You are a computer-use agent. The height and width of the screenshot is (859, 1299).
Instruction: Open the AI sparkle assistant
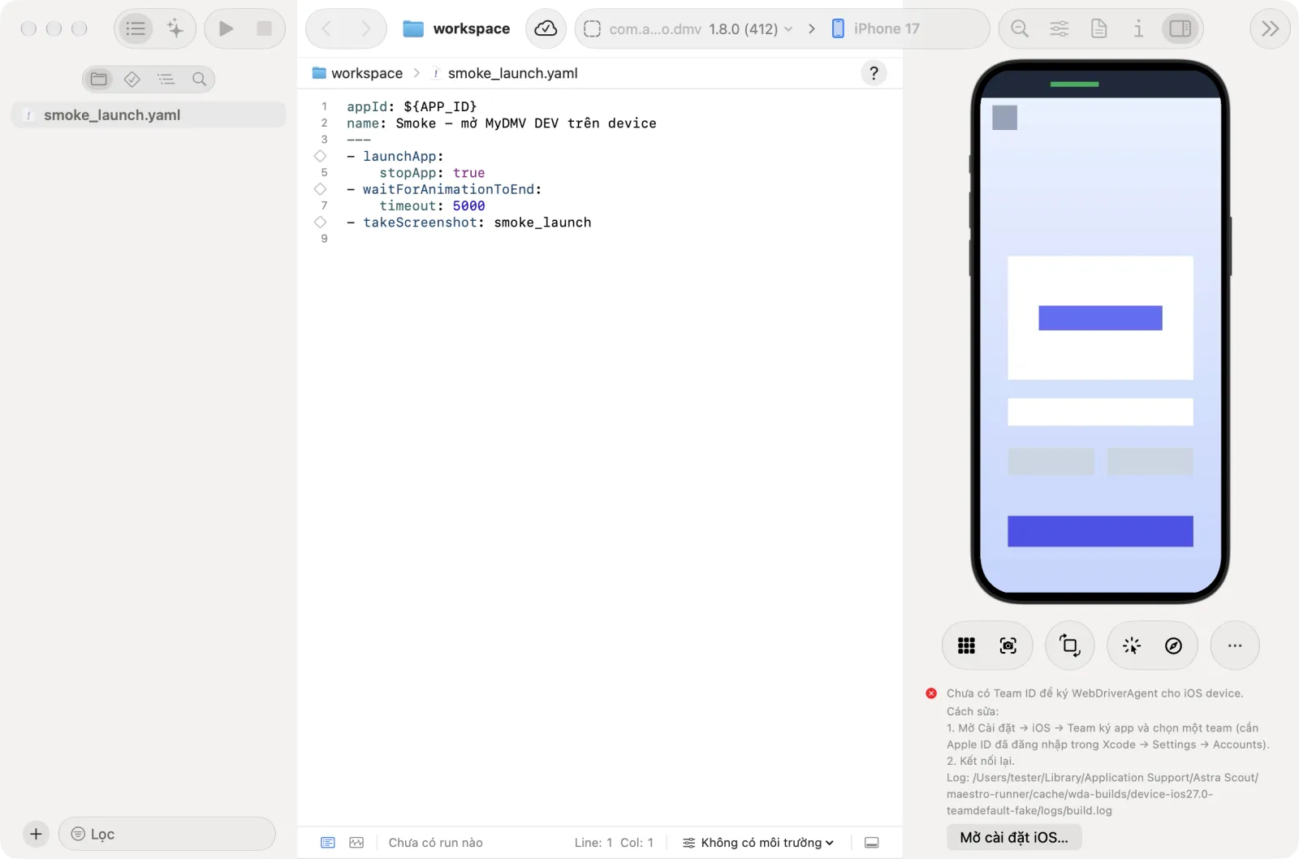coord(175,29)
